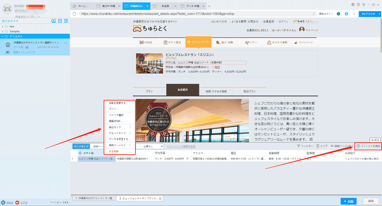Choose 名前を変更する in context menu
Image resolution: width=382 pixels, height=206 pixels.
point(118,103)
